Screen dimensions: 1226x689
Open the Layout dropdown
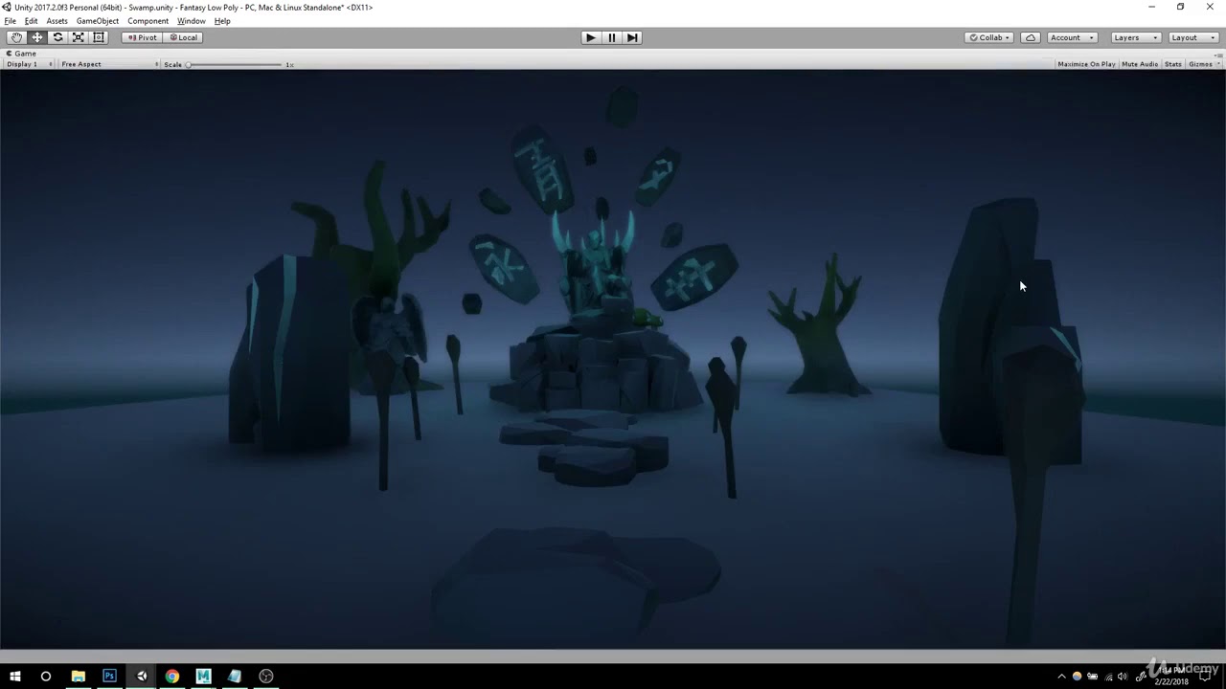pyautogui.click(x=1192, y=37)
